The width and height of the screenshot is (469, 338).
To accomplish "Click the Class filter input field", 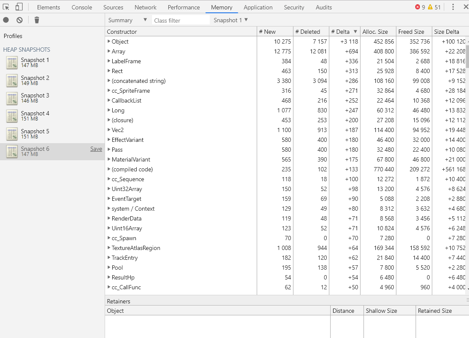I will [181, 21].
